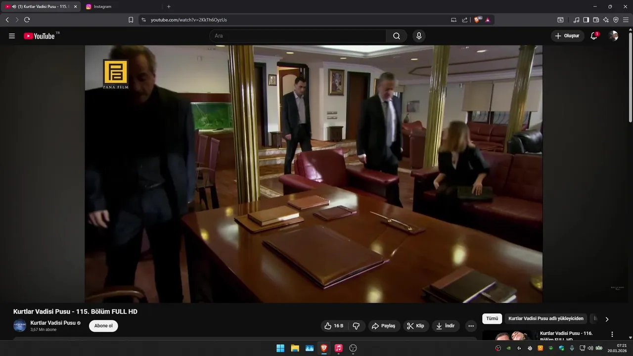The image size is (633, 356).
Task: Share this page from address bar
Action: pos(465,20)
